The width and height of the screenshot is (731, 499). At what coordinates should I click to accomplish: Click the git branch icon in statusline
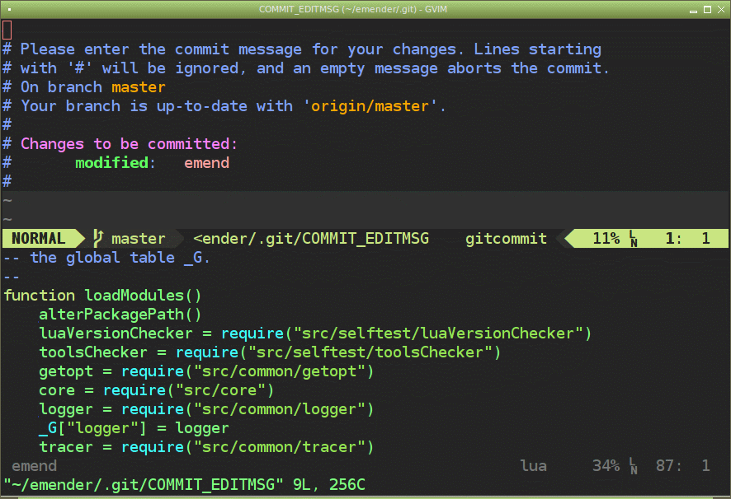97,238
